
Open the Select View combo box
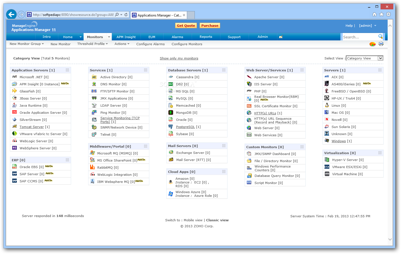tap(365, 58)
